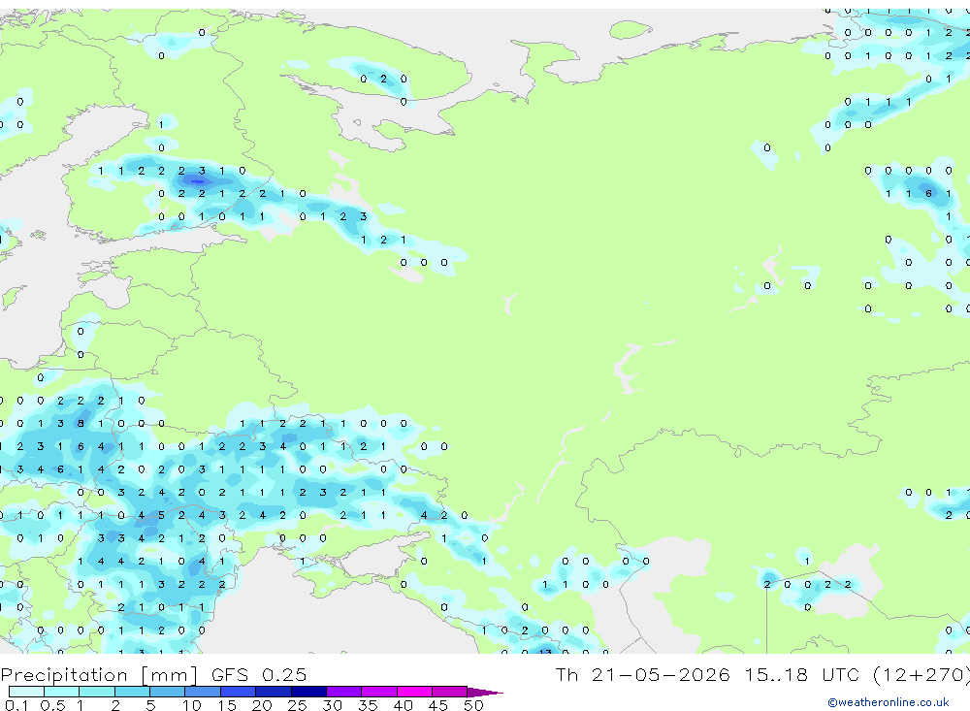Click the "0.5" legend scale label

click(52, 705)
